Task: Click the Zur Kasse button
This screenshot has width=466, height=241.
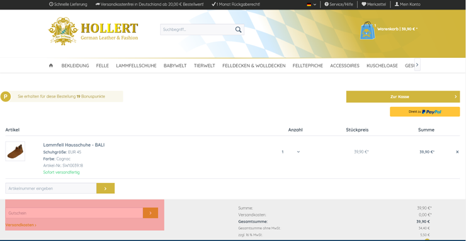Action: (403, 97)
